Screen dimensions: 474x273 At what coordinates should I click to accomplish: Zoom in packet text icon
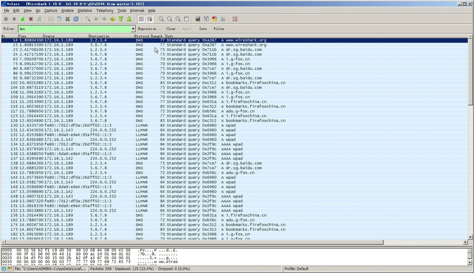coord(161,19)
